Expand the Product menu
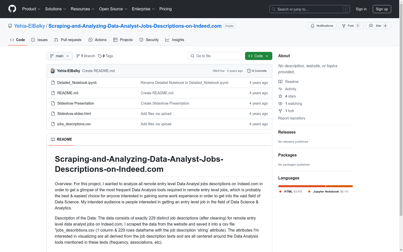This screenshot has height=252, width=403. click(x=31, y=9)
